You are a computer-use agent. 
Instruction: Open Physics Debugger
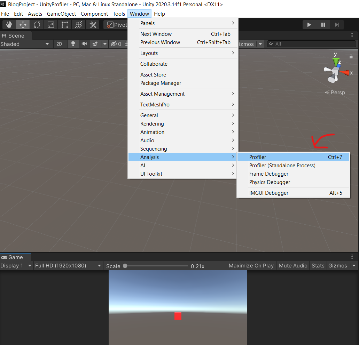point(293,182)
